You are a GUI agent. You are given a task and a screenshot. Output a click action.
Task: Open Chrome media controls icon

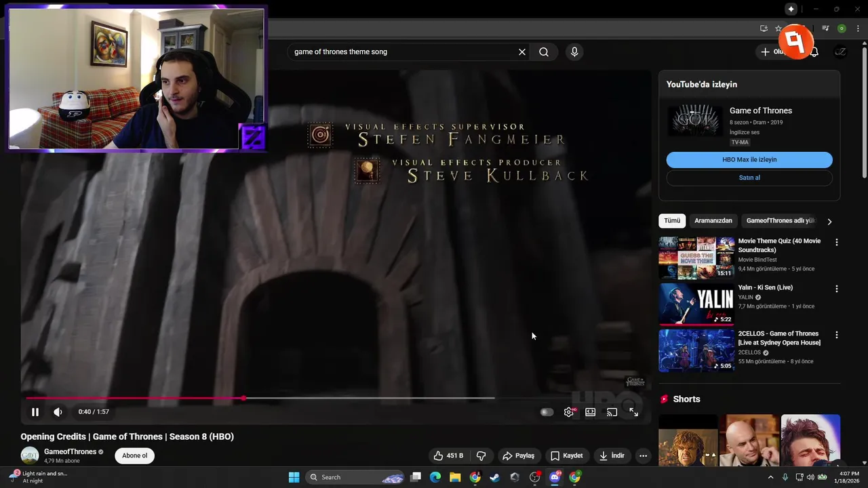pyautogui.click(x=825, y=28)
